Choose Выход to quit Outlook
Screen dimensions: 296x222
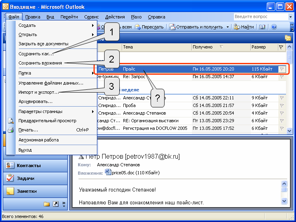[56, 150]
